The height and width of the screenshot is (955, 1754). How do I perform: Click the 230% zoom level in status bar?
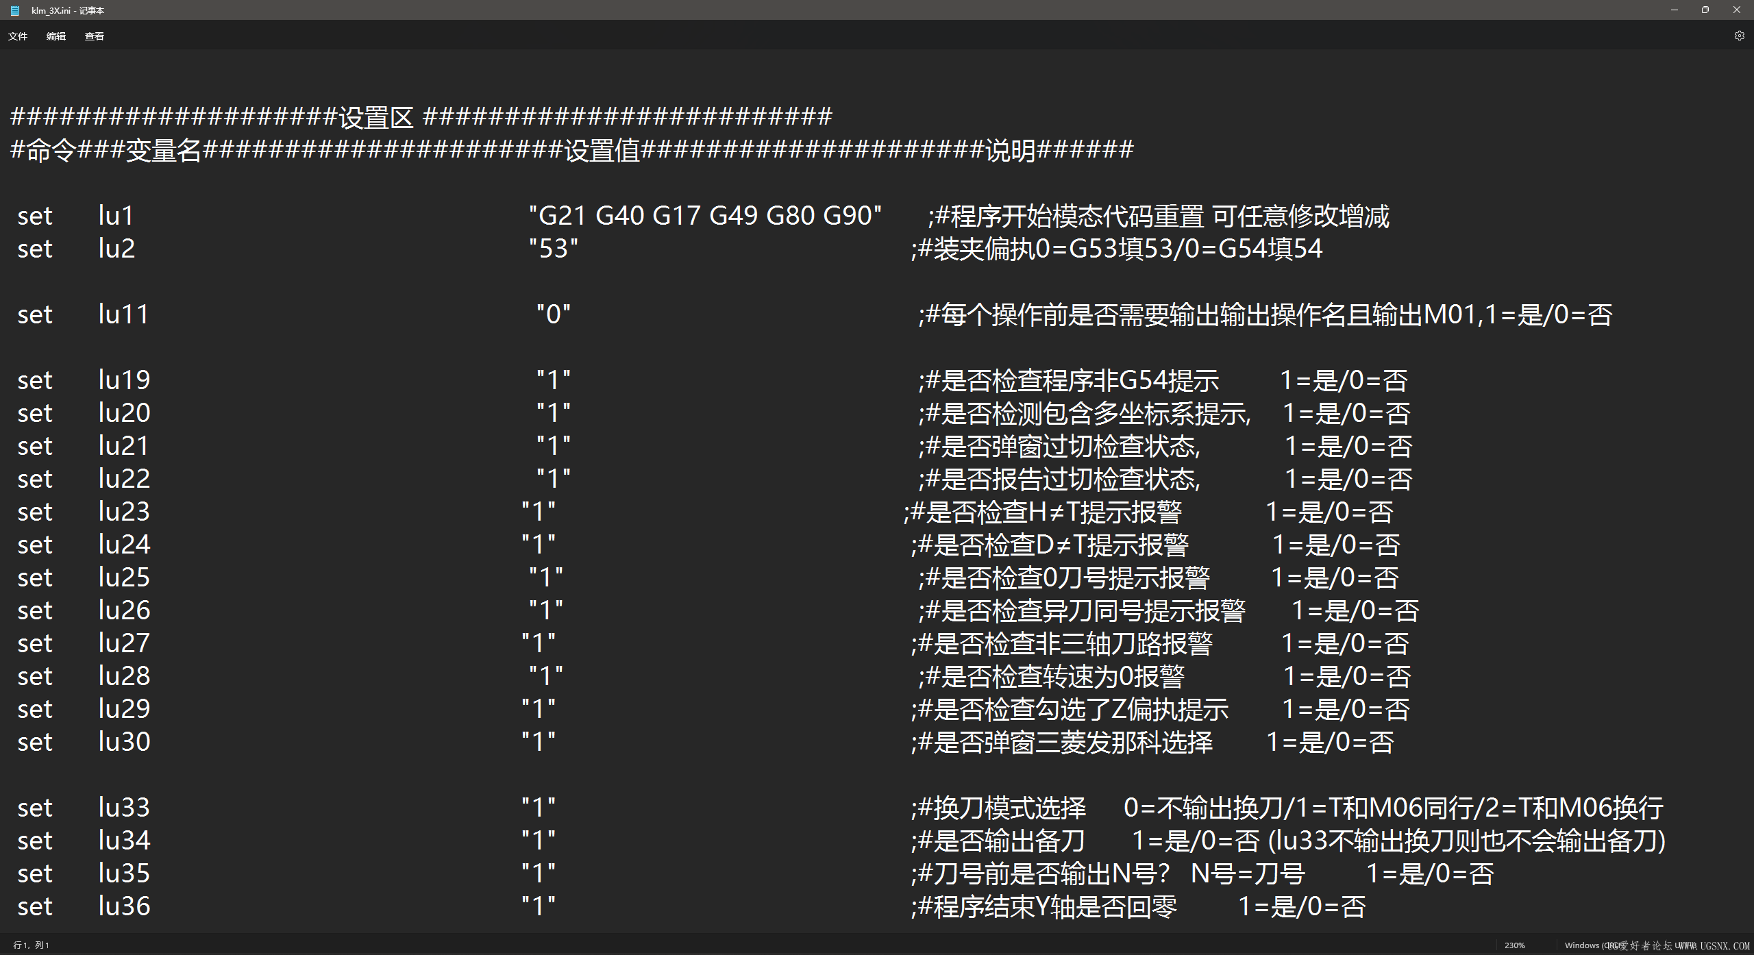coord(1515,945)
